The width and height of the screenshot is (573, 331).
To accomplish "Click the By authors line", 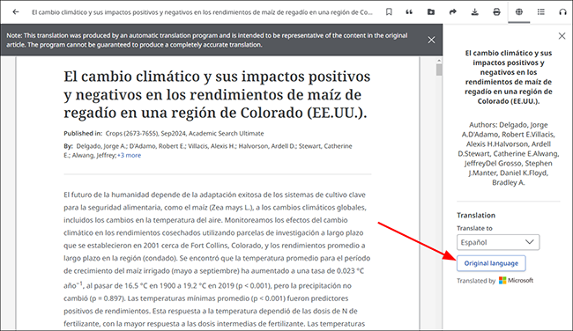I will pyautogui.click(x=208, y=151).
